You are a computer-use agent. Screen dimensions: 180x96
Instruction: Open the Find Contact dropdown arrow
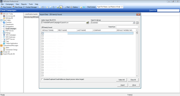[122, 7]
